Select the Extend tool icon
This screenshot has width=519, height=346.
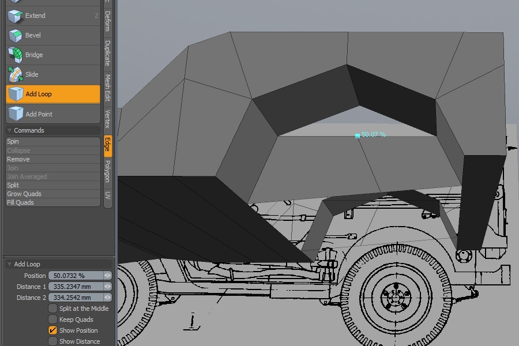pyautogui.click(x=15, y=16)
